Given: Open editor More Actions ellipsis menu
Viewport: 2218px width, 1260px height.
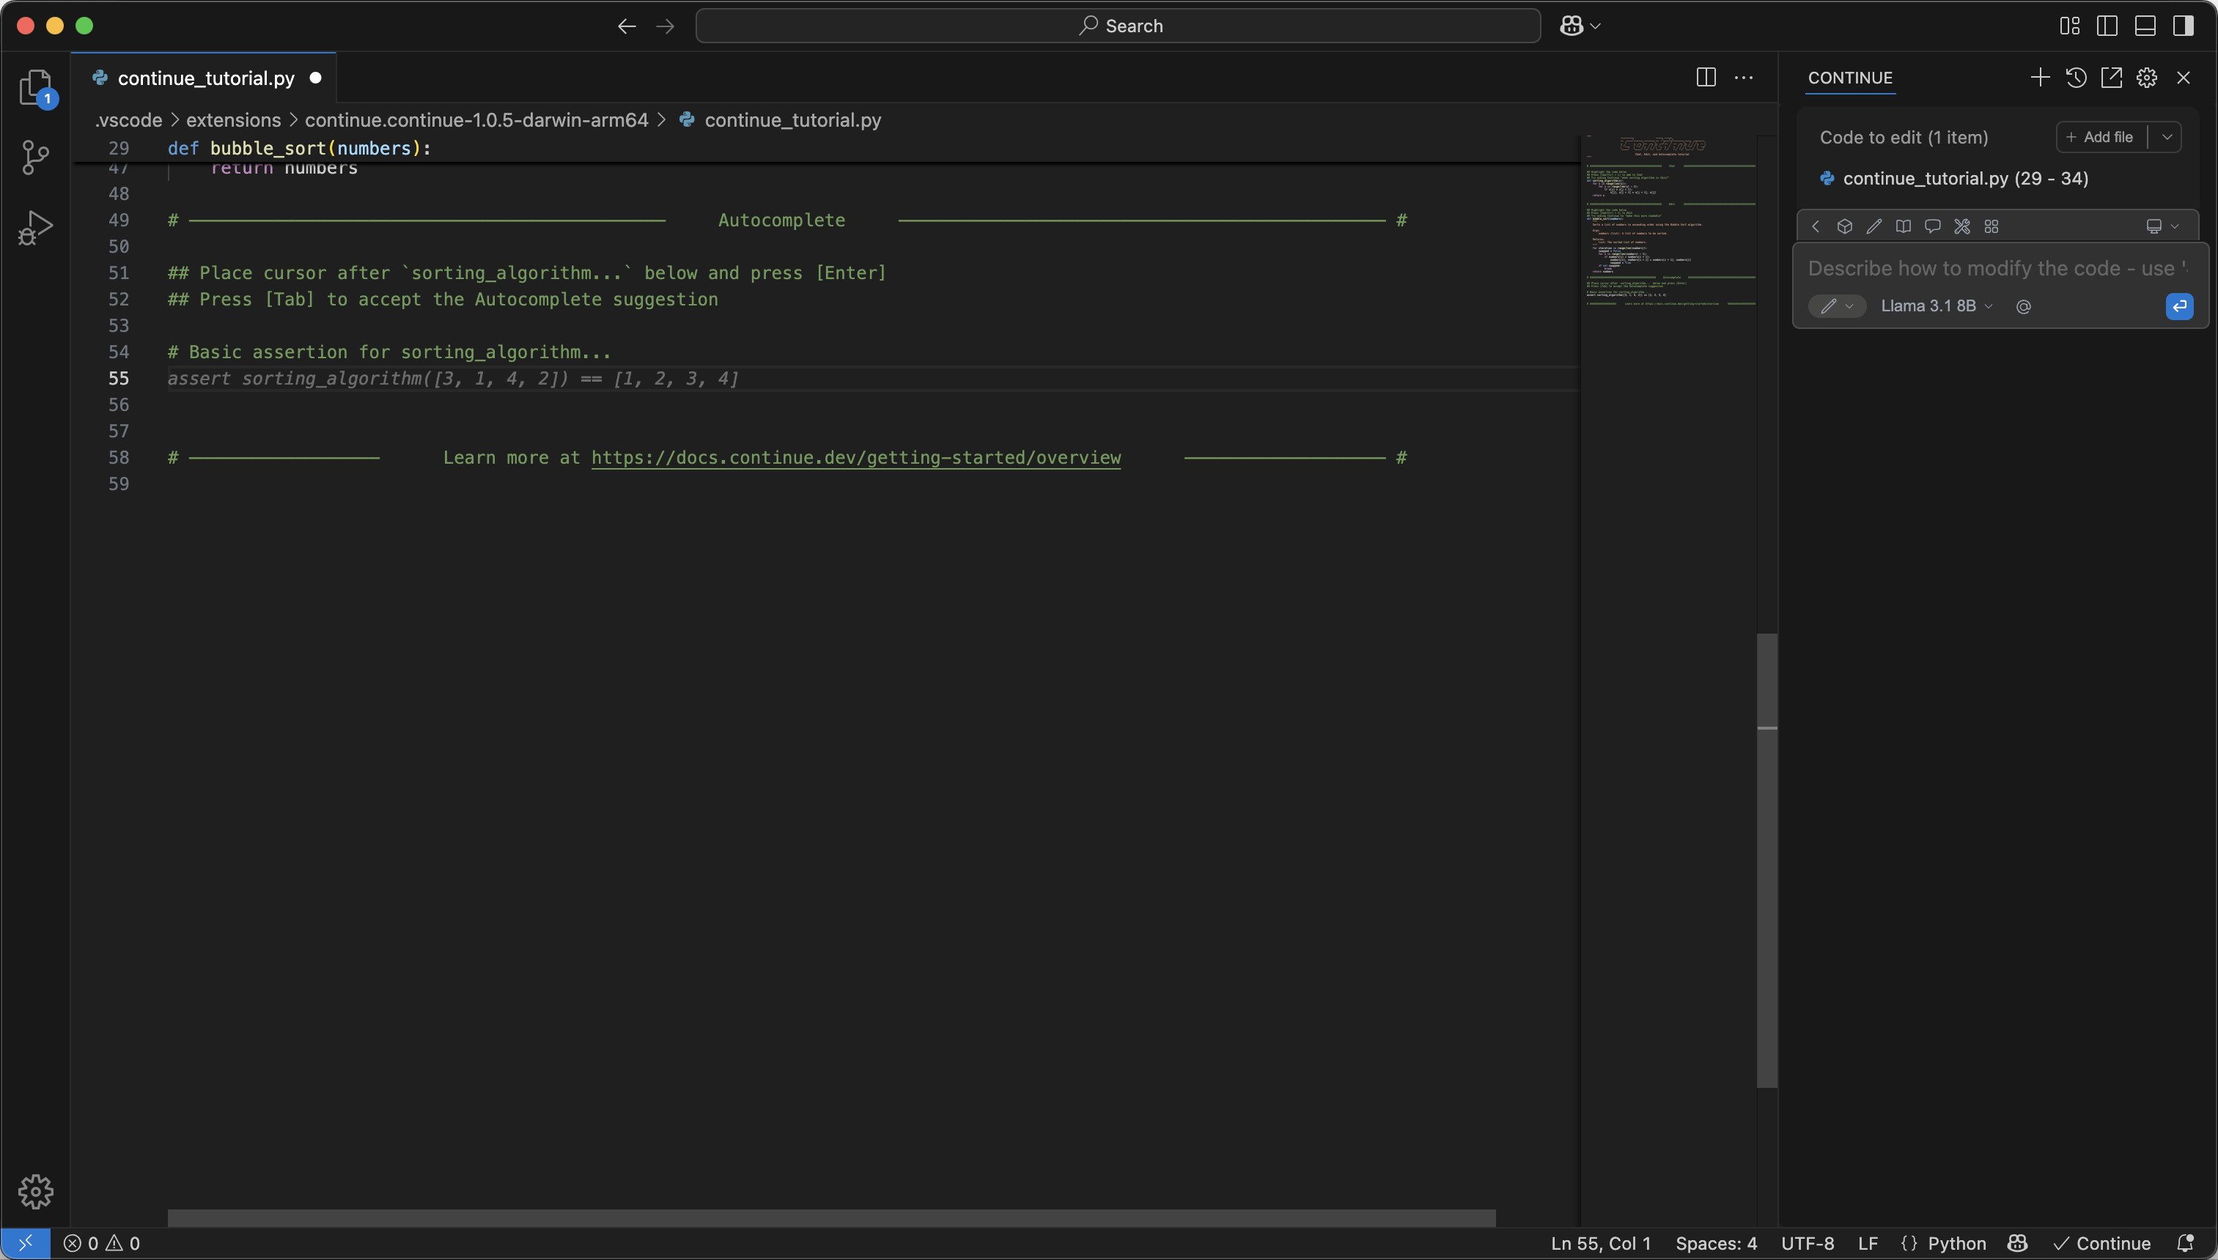Looking at the screenshot, I should [1744, 78].
